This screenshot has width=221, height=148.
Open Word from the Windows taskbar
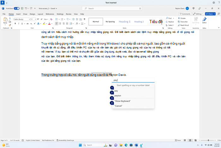click(x=136, y=145)
